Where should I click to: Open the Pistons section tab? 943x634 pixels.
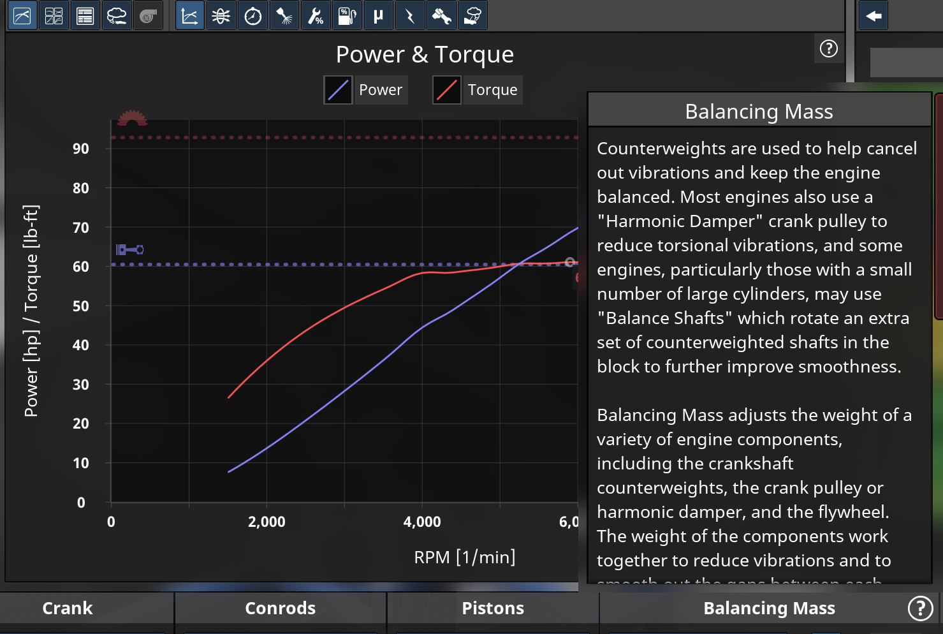492,608
